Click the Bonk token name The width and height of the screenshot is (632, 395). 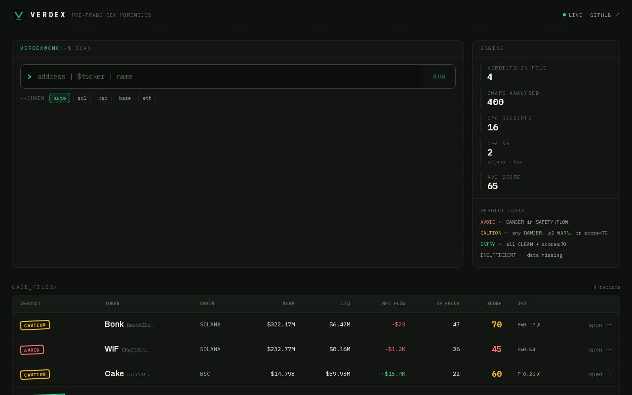(x=114, y=324)
